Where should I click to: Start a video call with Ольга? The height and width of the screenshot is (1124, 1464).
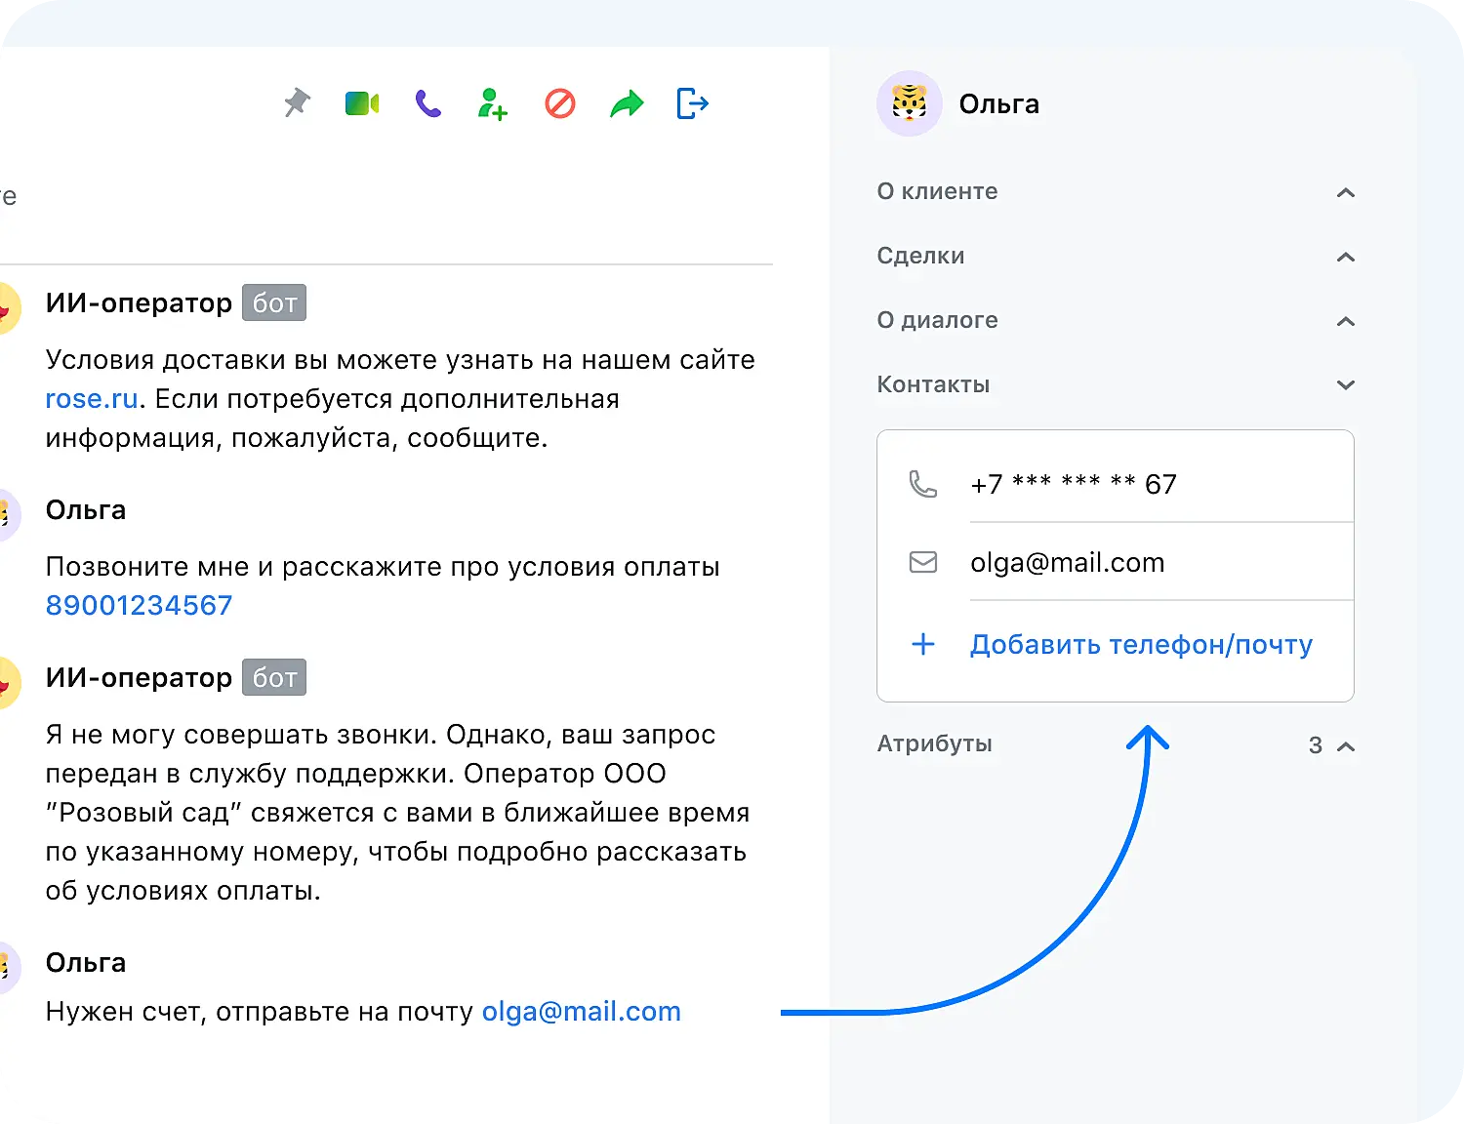point(361,101)
